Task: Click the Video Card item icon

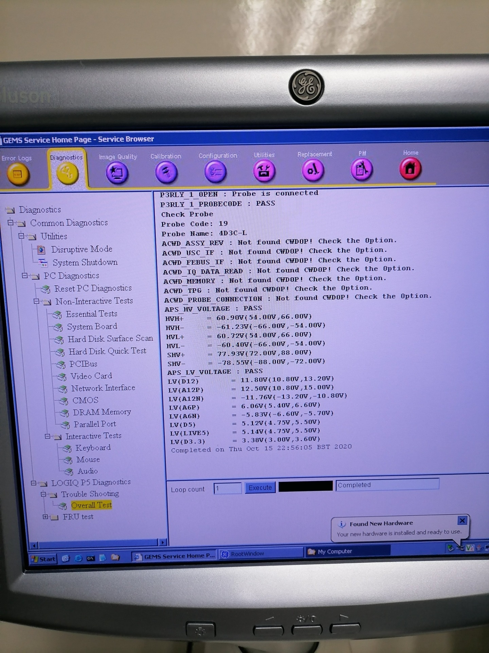Action: (62, 377)
